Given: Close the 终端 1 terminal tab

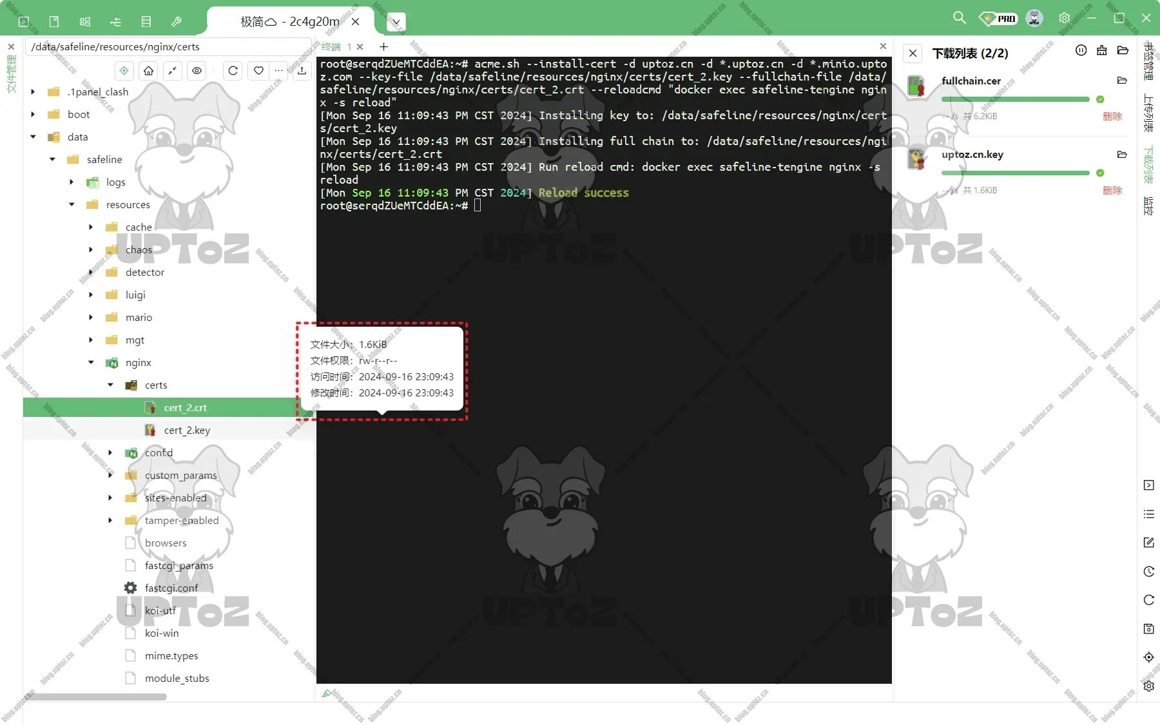Looking at the screenshot, I should [360, 46].
